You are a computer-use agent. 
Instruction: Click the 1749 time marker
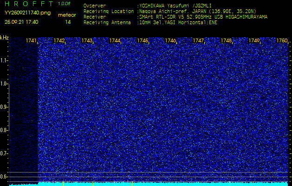tap(254, 40)
